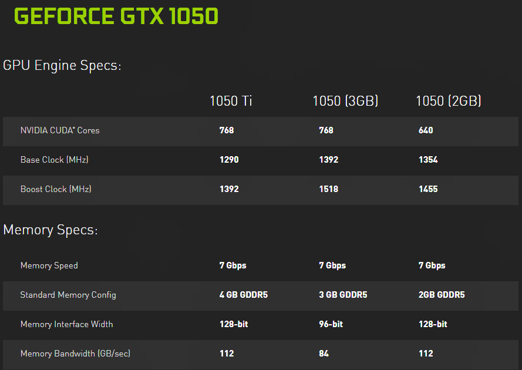
Task: Click the Memory Specs section heading
Action: click(x=50, y=230)
